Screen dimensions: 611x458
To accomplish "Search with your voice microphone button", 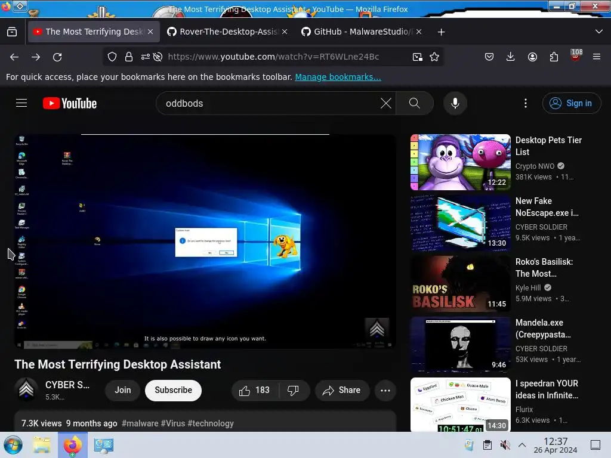I will [x=455, y=103].
